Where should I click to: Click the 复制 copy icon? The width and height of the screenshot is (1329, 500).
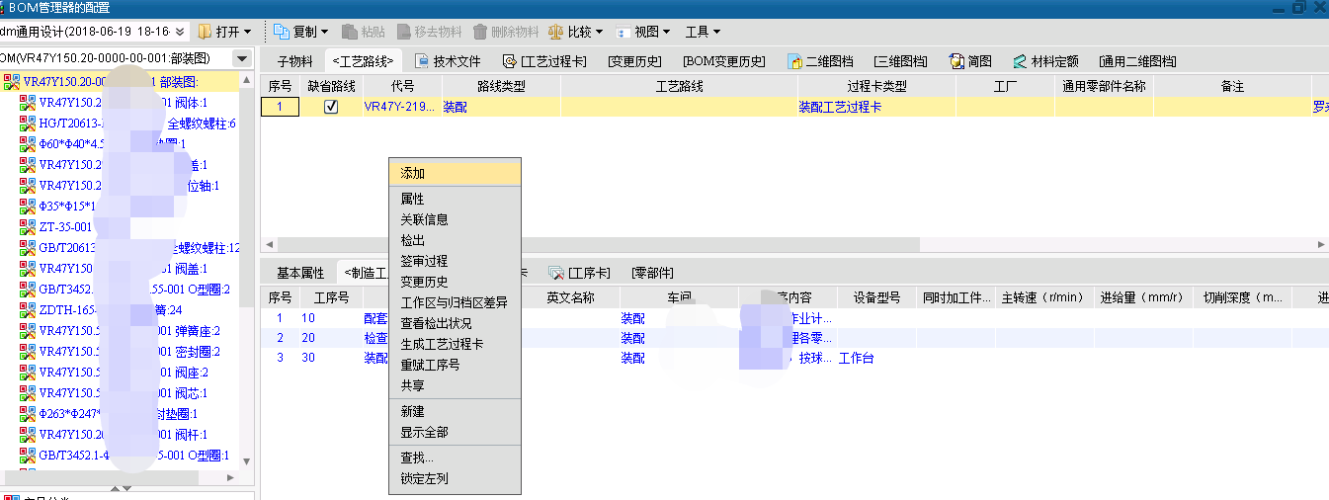280,32
